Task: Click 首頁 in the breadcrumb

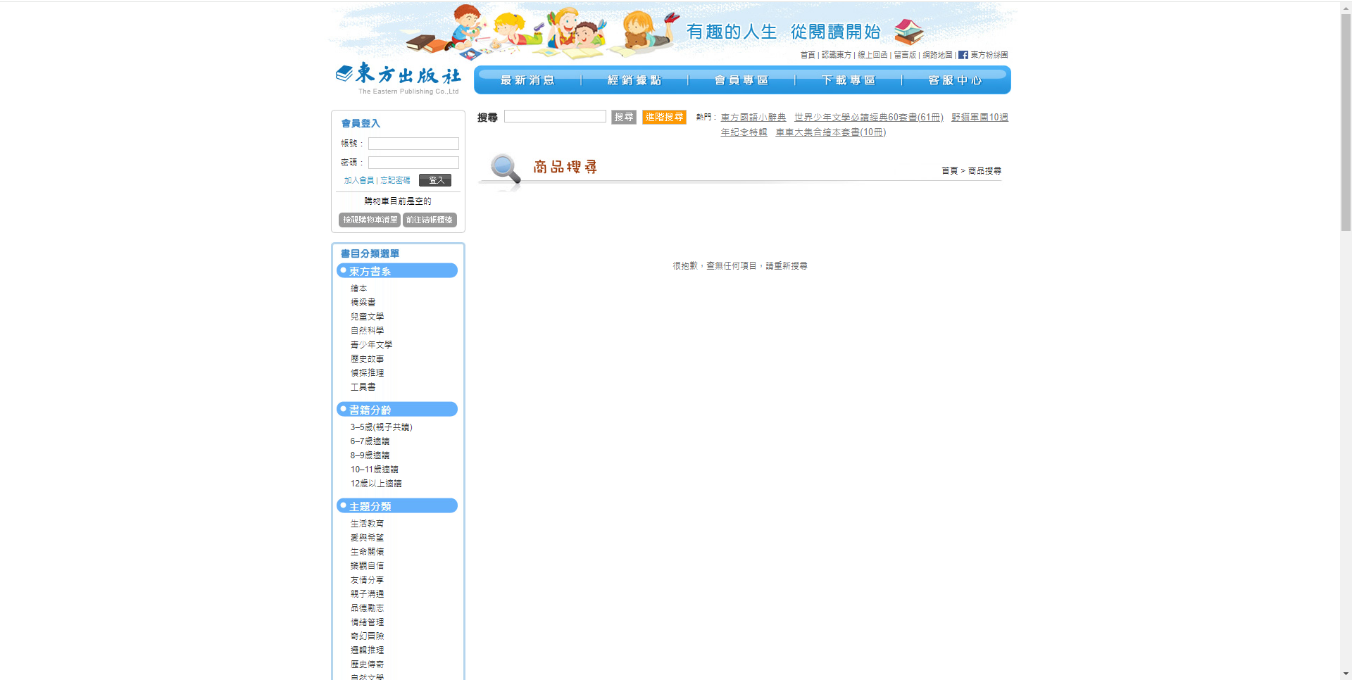Action: coord(949,171)
